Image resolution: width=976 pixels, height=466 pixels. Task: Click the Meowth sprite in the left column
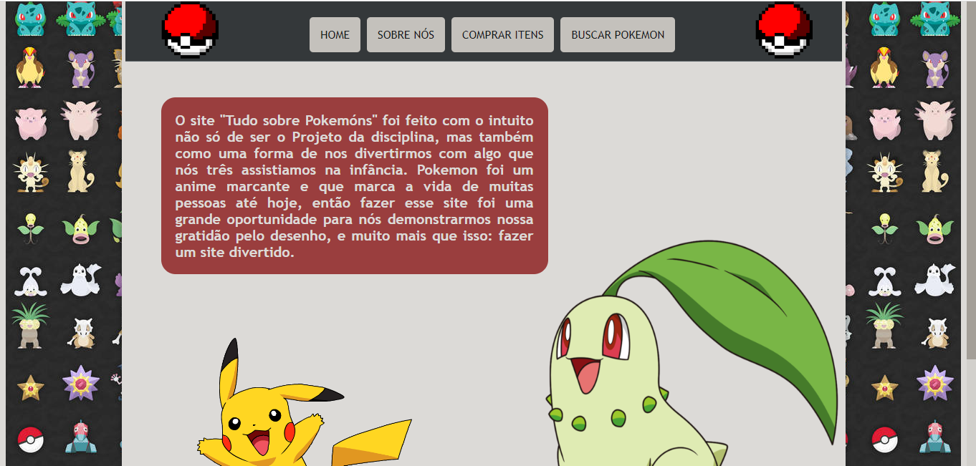(x=29, y=172)
